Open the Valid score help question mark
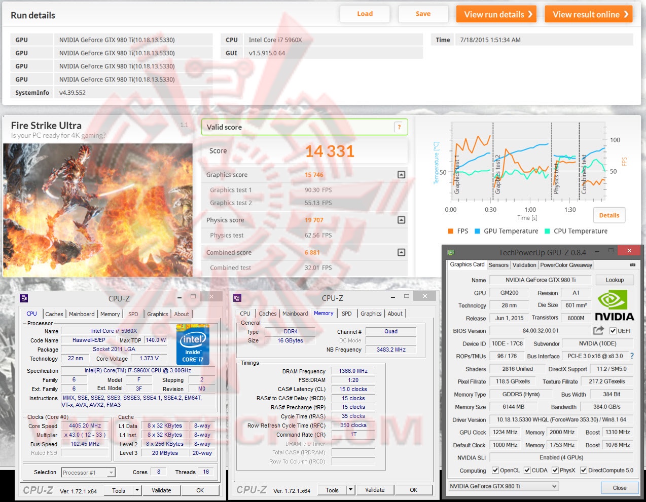This screenshot has height=502, width=646. (x=399, y=127)
